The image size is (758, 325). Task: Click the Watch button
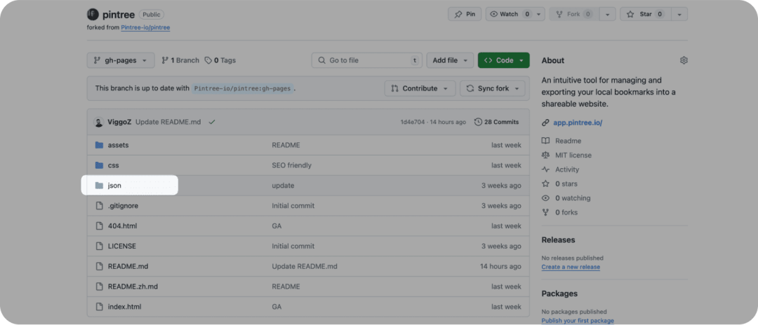[510, 14]
